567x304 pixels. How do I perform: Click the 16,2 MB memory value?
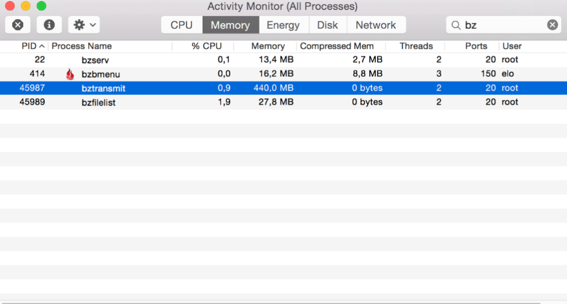(276, 74)
